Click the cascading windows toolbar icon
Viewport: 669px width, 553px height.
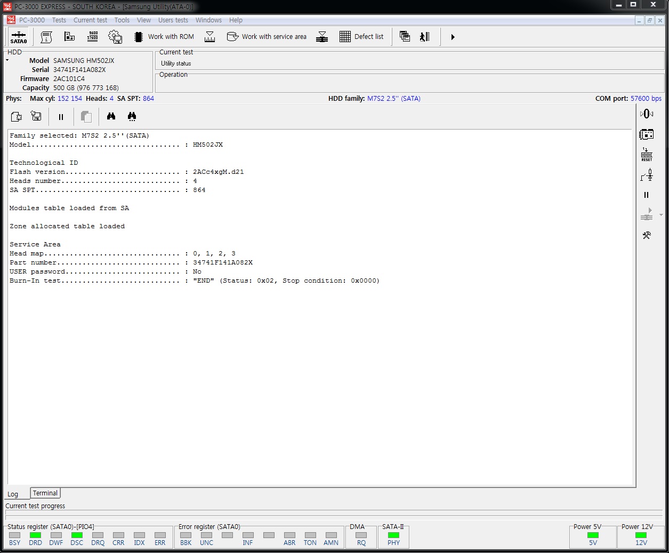(x=405, y=36)
